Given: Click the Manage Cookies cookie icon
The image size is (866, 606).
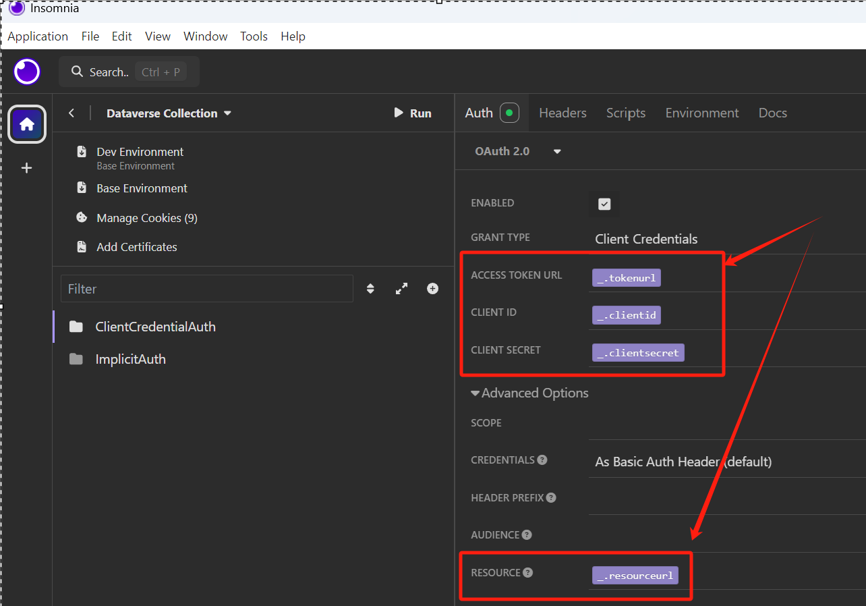Looking at the screenshot, I should (82, 218).
